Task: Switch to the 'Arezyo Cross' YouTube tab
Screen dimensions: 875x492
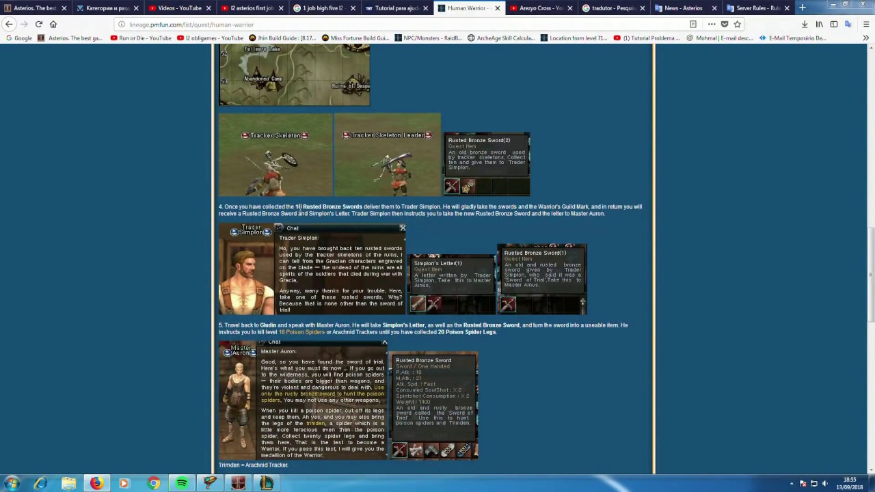Action: [541, 8]
